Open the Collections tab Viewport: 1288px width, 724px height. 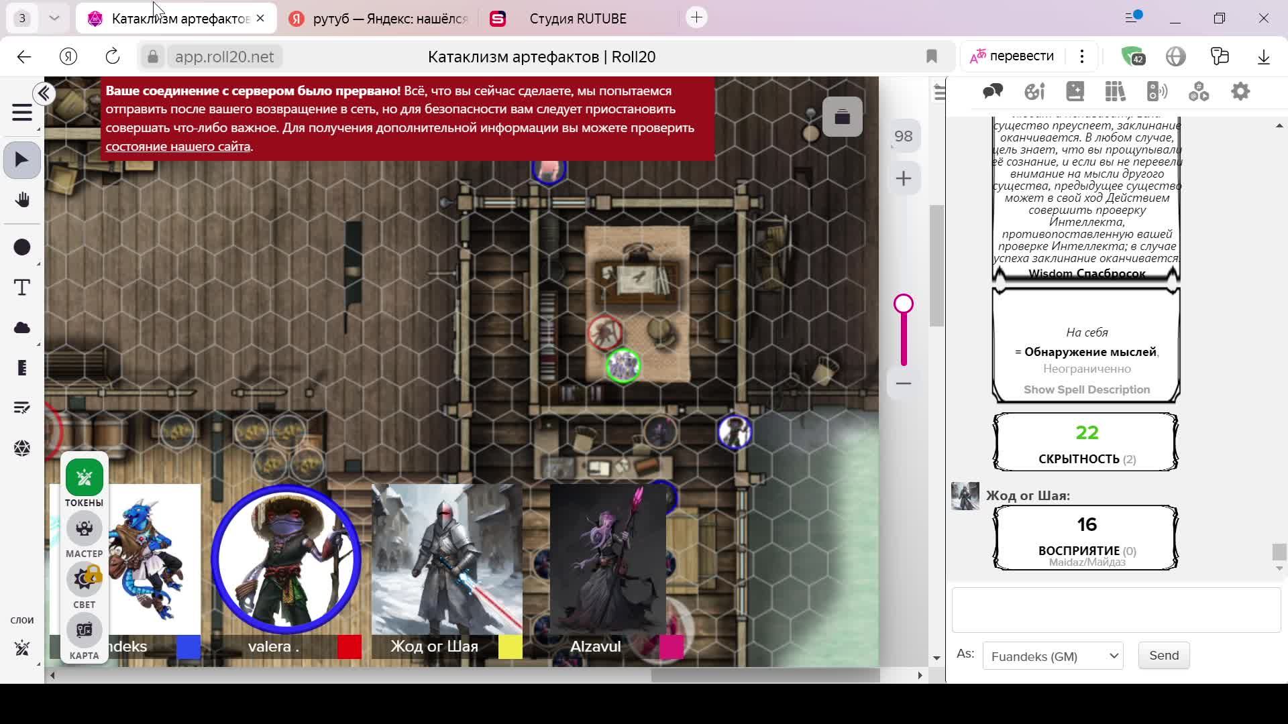click(1199, 92)
